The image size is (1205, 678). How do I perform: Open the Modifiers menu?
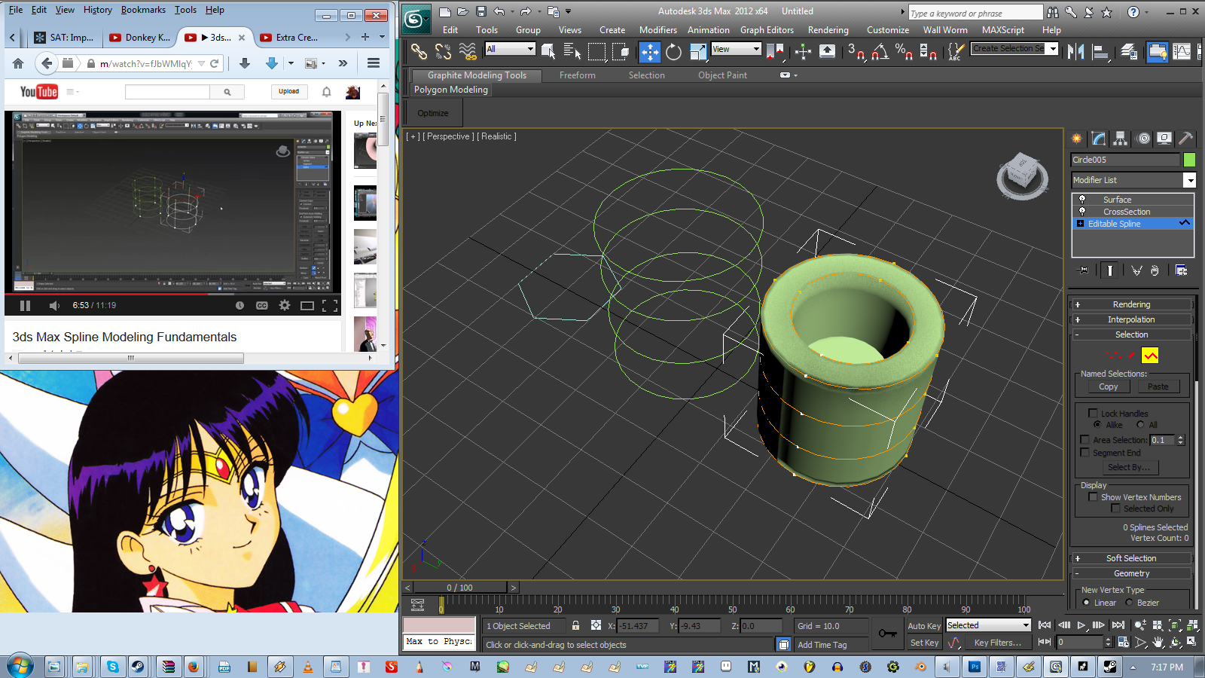[x=657, y=30]
